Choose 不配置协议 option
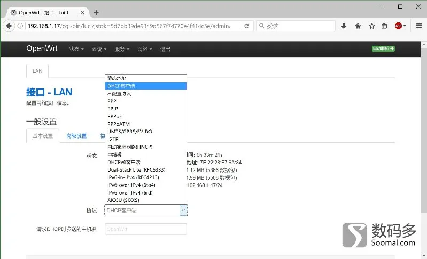This screenshot has width=427, height=259. tap(146, 94)
